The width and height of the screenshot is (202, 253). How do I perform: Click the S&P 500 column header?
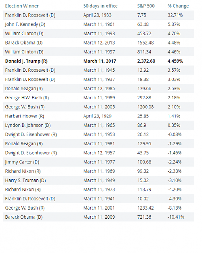146,6
